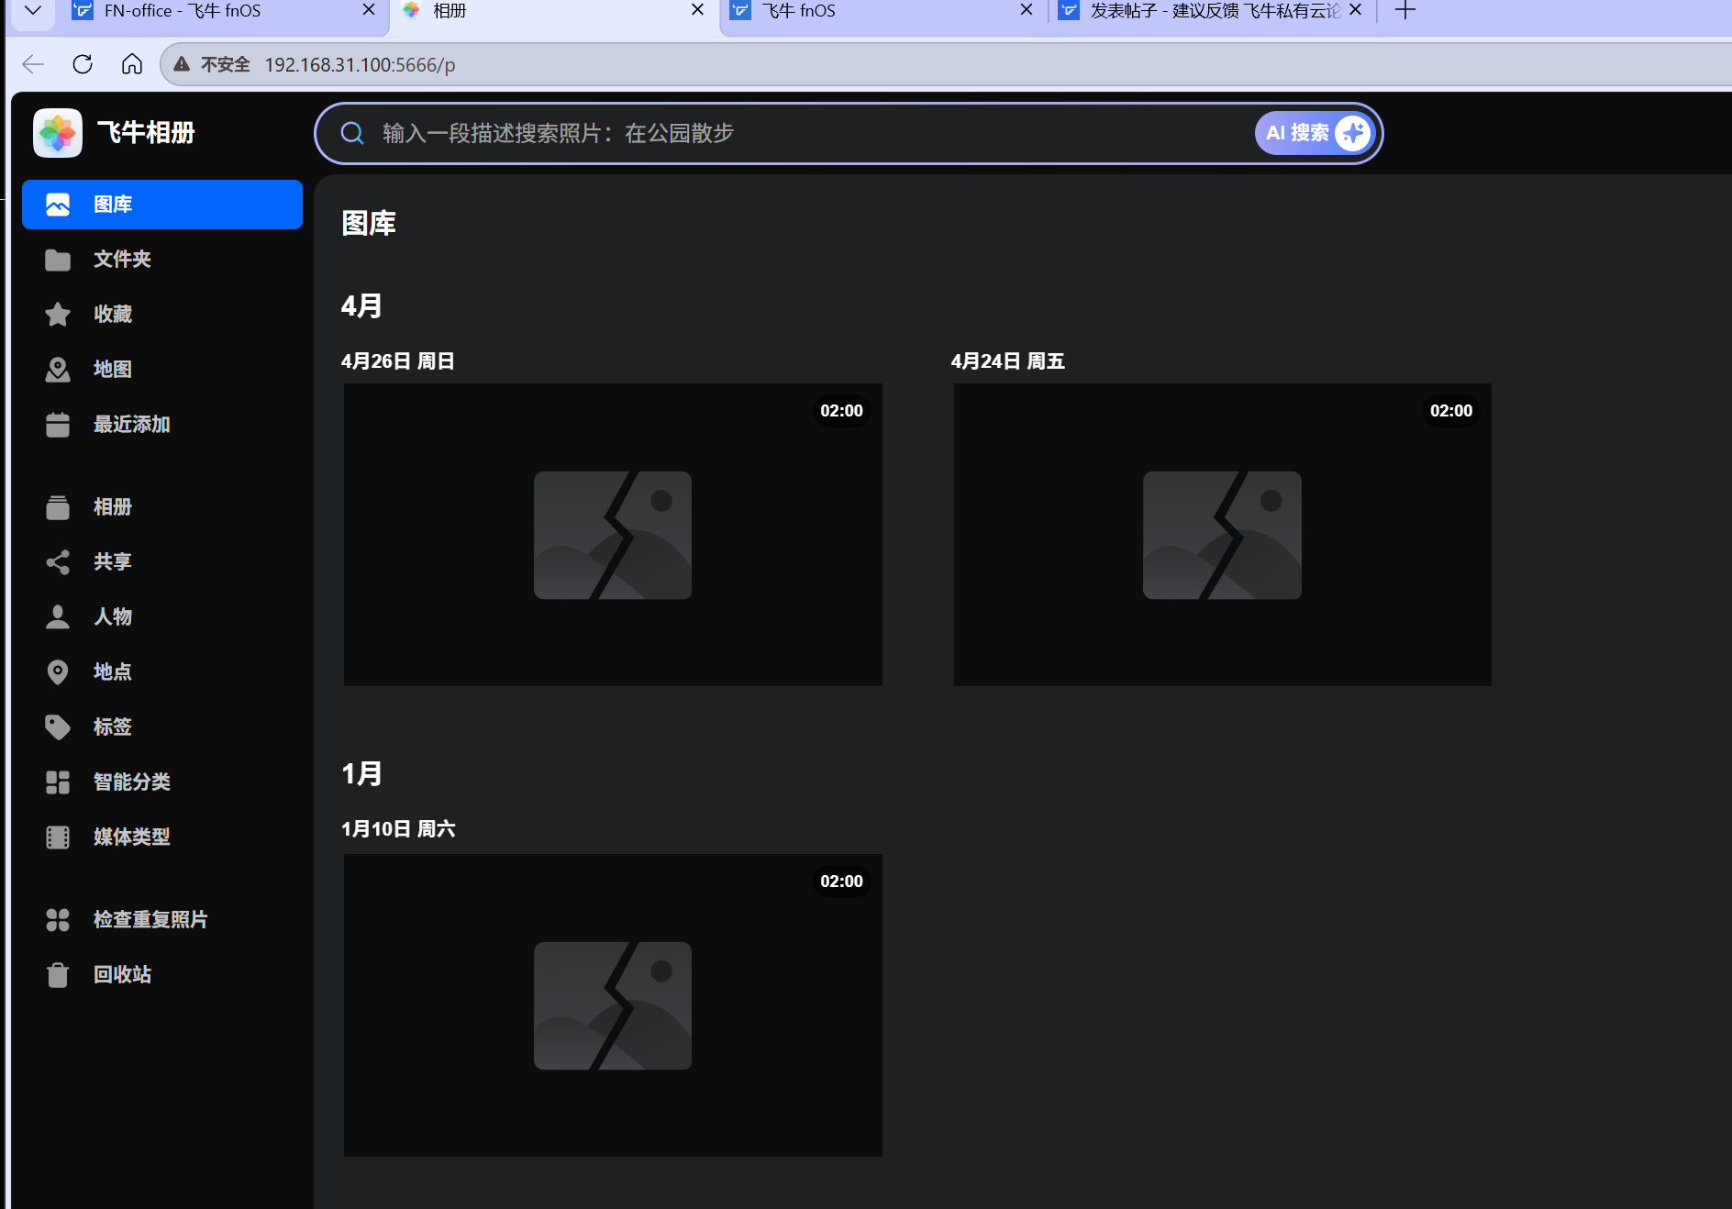Open the 1月10日 周六 video thumbnail
1732x1209 pixels.
tap(613, 1005)
